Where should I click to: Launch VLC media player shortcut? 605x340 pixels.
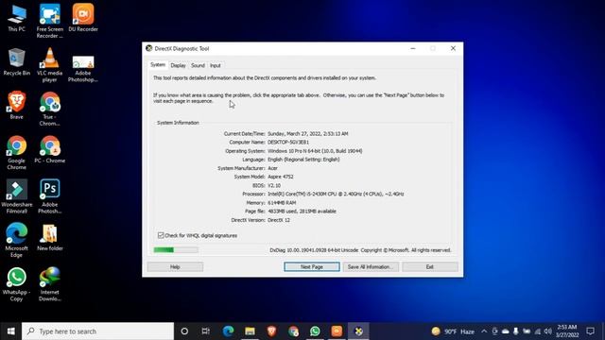tap(50, 65)
